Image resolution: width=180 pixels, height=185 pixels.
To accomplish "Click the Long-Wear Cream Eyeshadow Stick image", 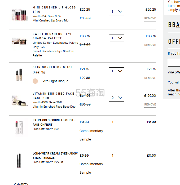I will (x=19, y=161).
